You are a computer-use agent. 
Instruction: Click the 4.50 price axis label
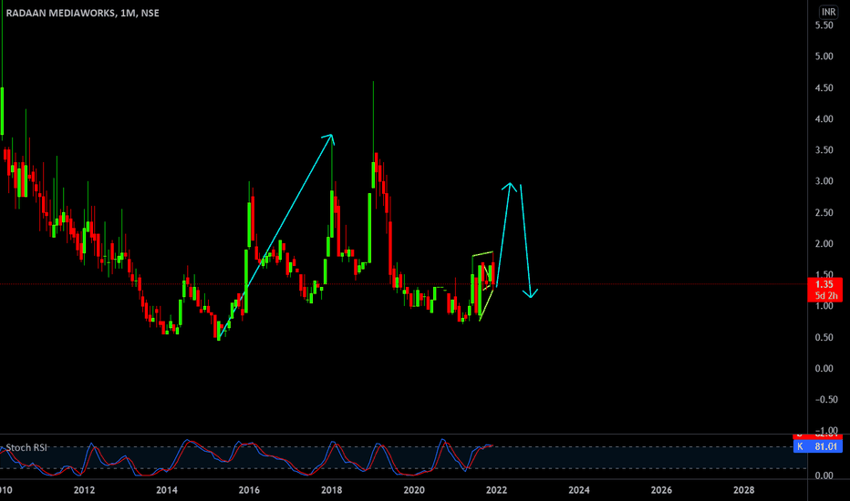824,87
